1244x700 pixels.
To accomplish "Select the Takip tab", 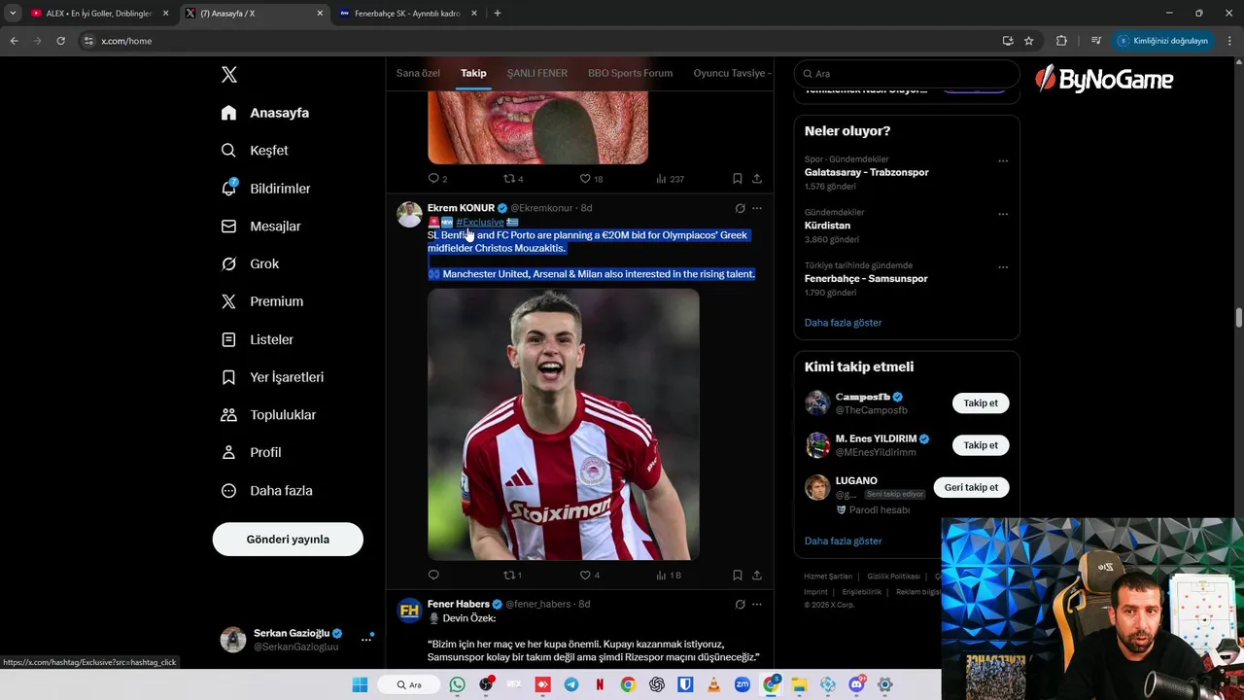I will 473,74.
